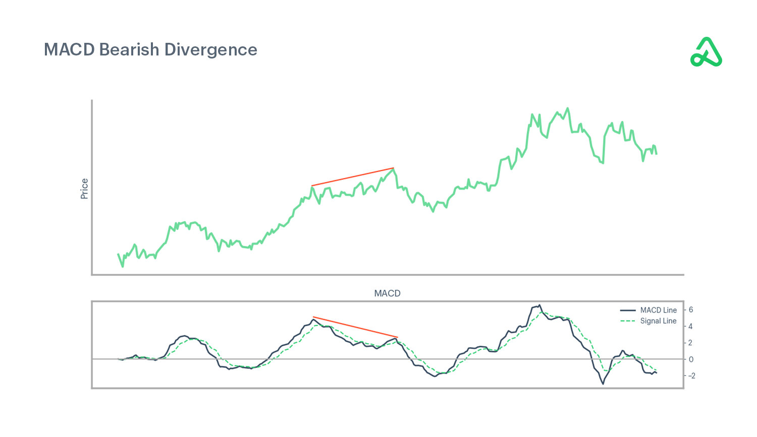Expand the MACD indicator panel
The width and height of the screenshot is (757, 437).
[387, 293]
